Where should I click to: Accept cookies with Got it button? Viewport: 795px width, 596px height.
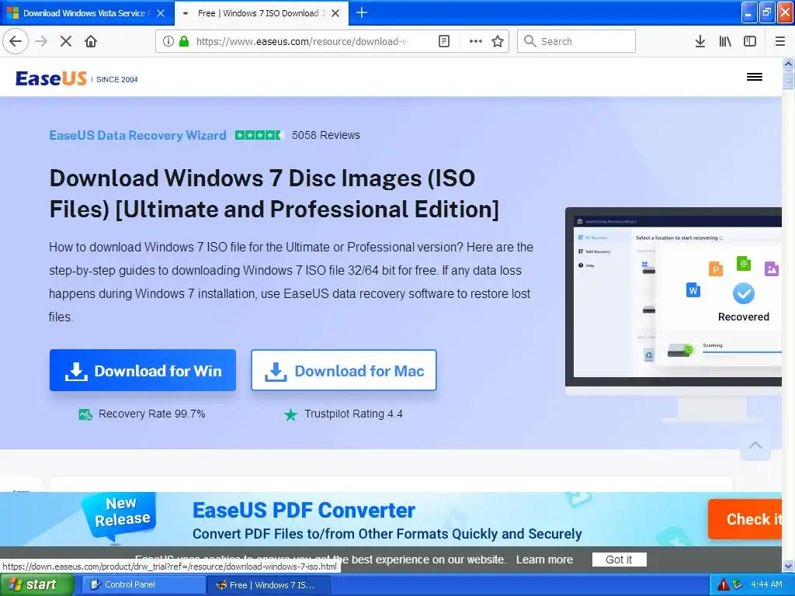pyautogui.click(x=619, y=560)
